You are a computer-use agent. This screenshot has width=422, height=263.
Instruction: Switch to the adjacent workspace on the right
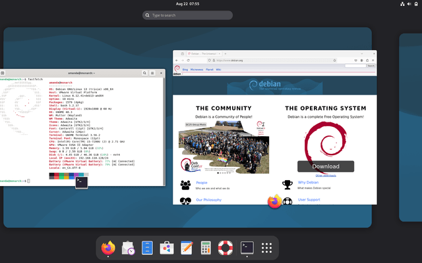pos(410,127)
